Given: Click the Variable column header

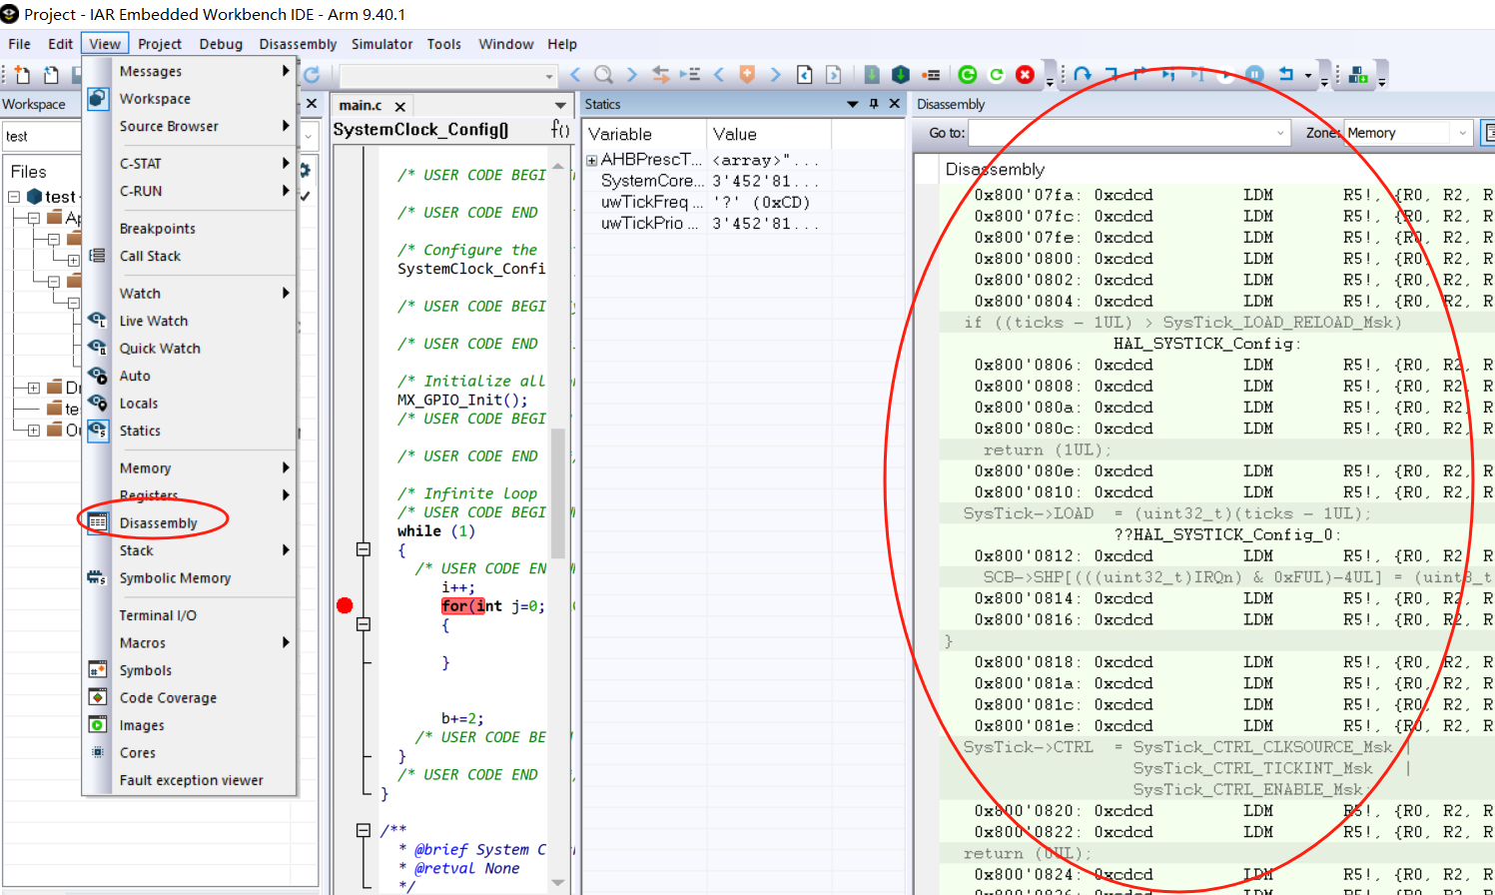Looking at the screenshot, I should click(644, 134).
